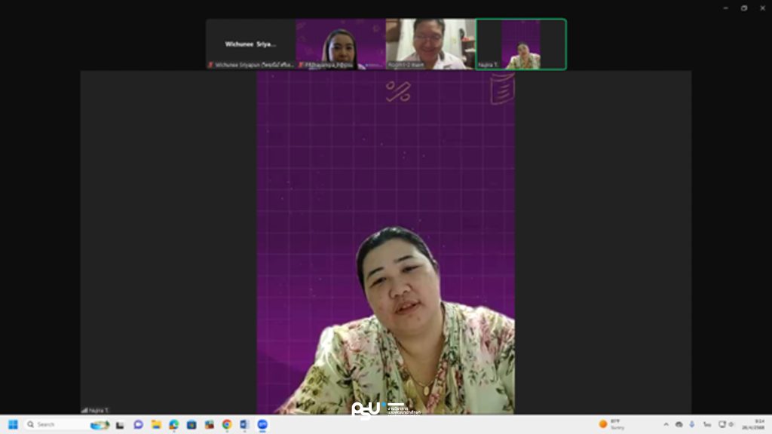Open the clock and date flyout
The width and height of the screenshot is (772, 434).
pyautogui.click(x=753, y=424)
